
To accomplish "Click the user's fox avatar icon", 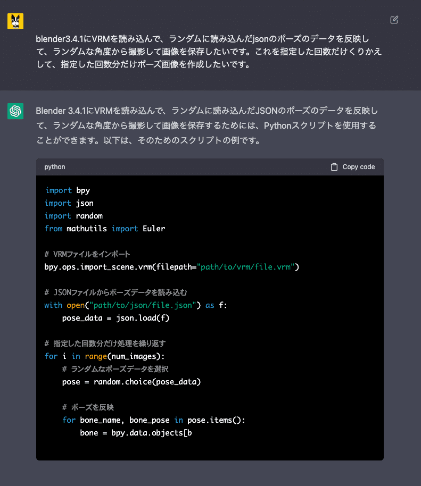I will [15, 21].
